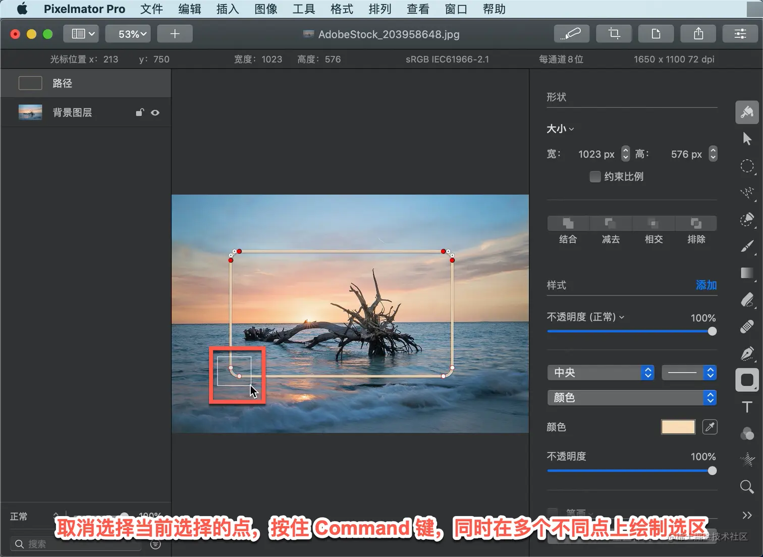Open the 颜色 stroke type dropdown

(632, 398)
